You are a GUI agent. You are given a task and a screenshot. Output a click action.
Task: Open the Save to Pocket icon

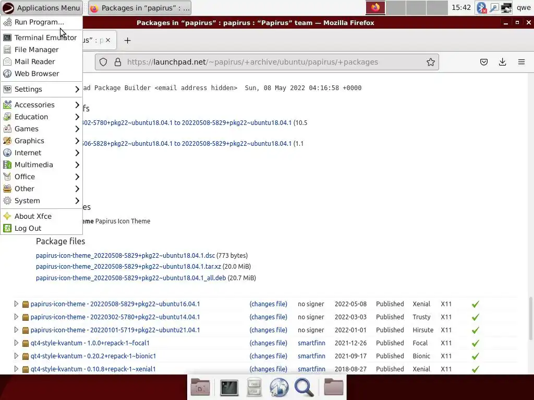click(x=483, y=62)
